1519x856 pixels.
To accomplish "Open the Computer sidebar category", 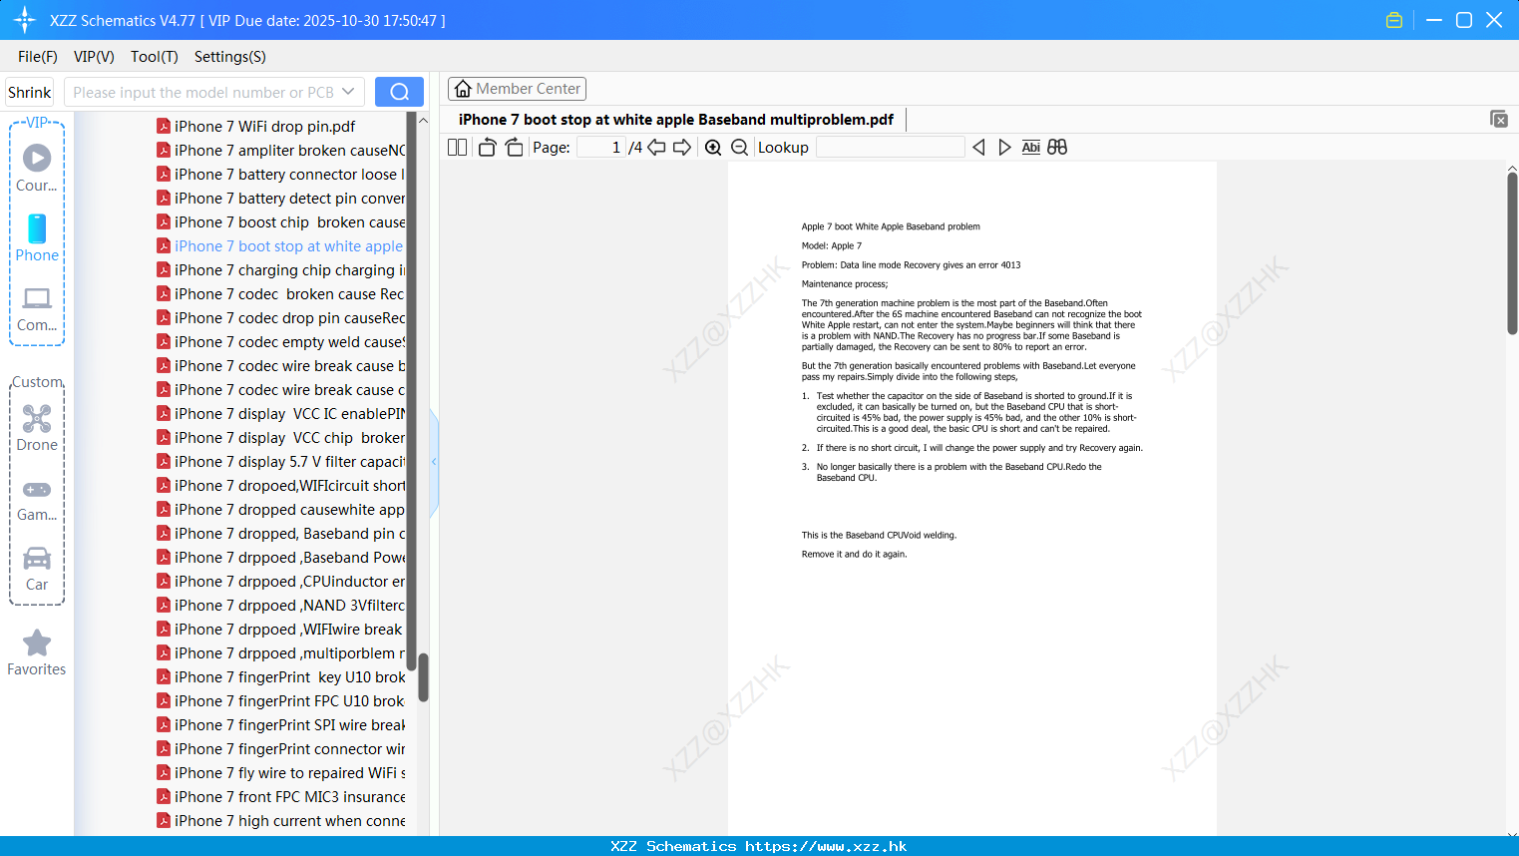I will (x=37, y=308).
